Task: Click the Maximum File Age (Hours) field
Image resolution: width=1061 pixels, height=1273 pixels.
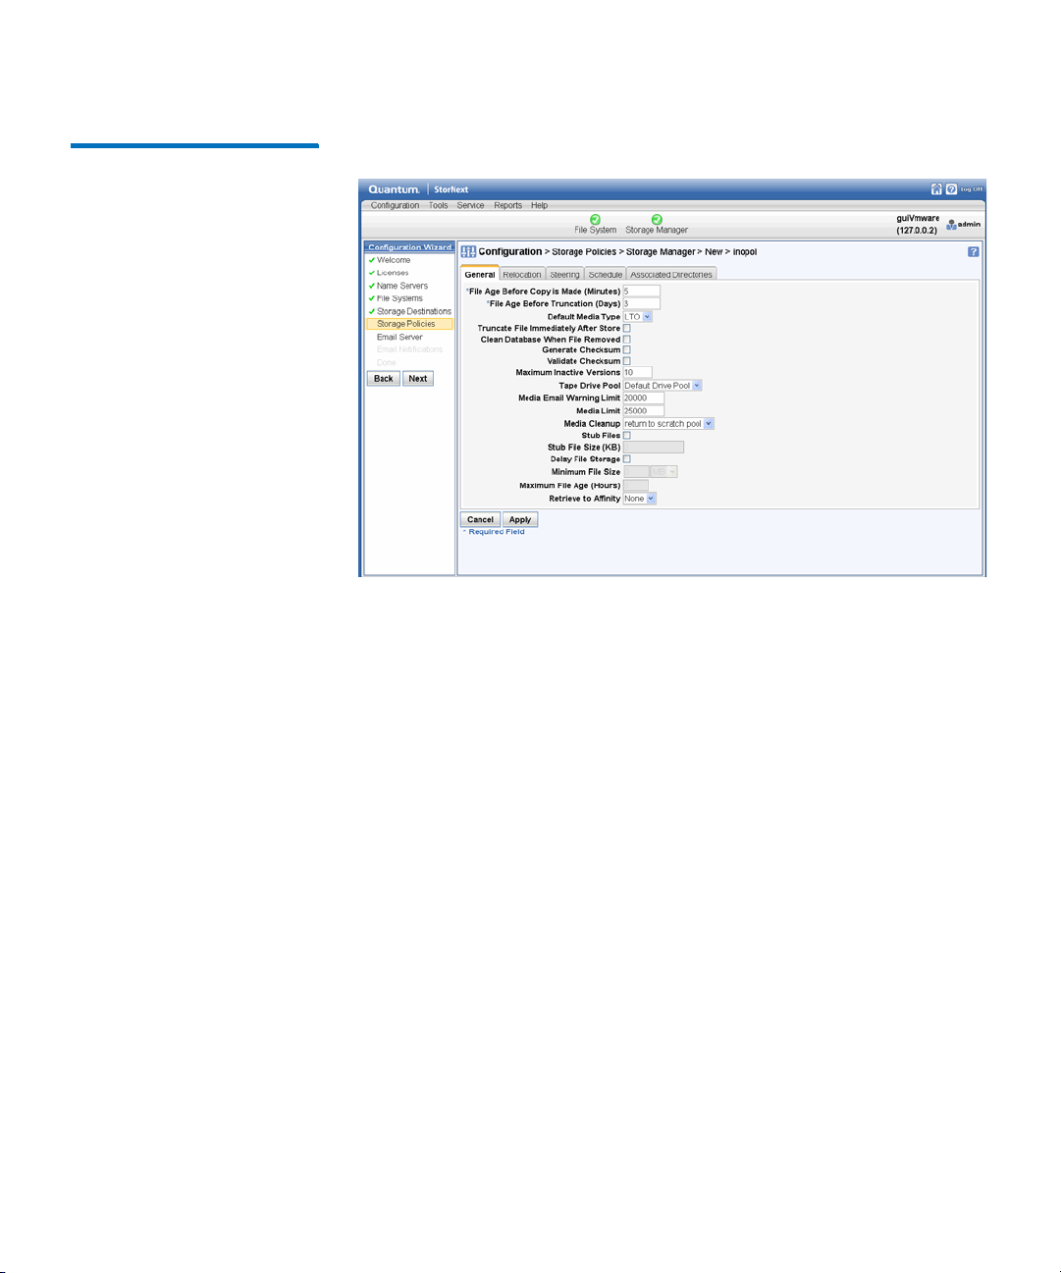Action: [x=636, y=486]
